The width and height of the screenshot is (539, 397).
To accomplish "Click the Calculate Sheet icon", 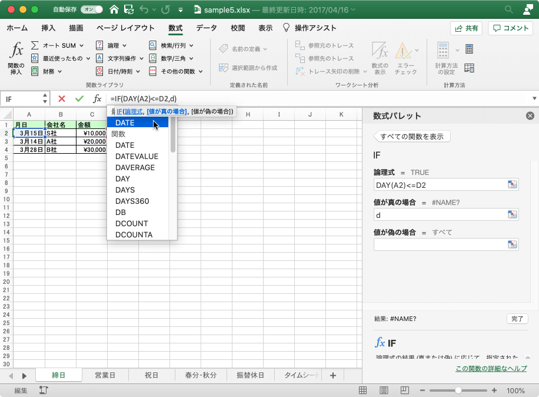I will pos(469,68).
